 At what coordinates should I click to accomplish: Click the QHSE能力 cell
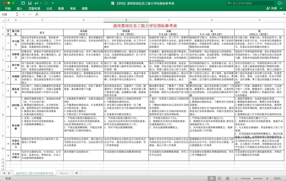pos(16,107)
